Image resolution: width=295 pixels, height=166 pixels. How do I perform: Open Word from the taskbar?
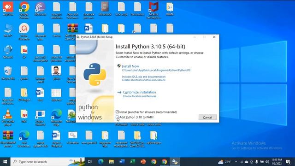pos(122,162)
